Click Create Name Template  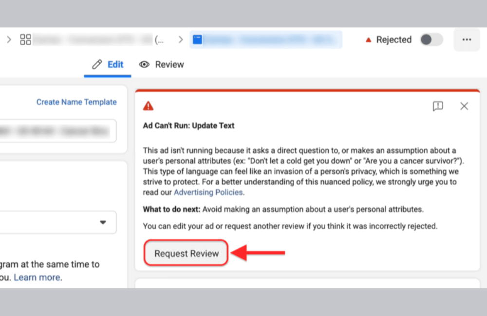76,102
